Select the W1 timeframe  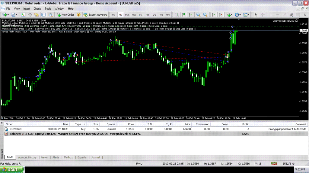(161, 15)
